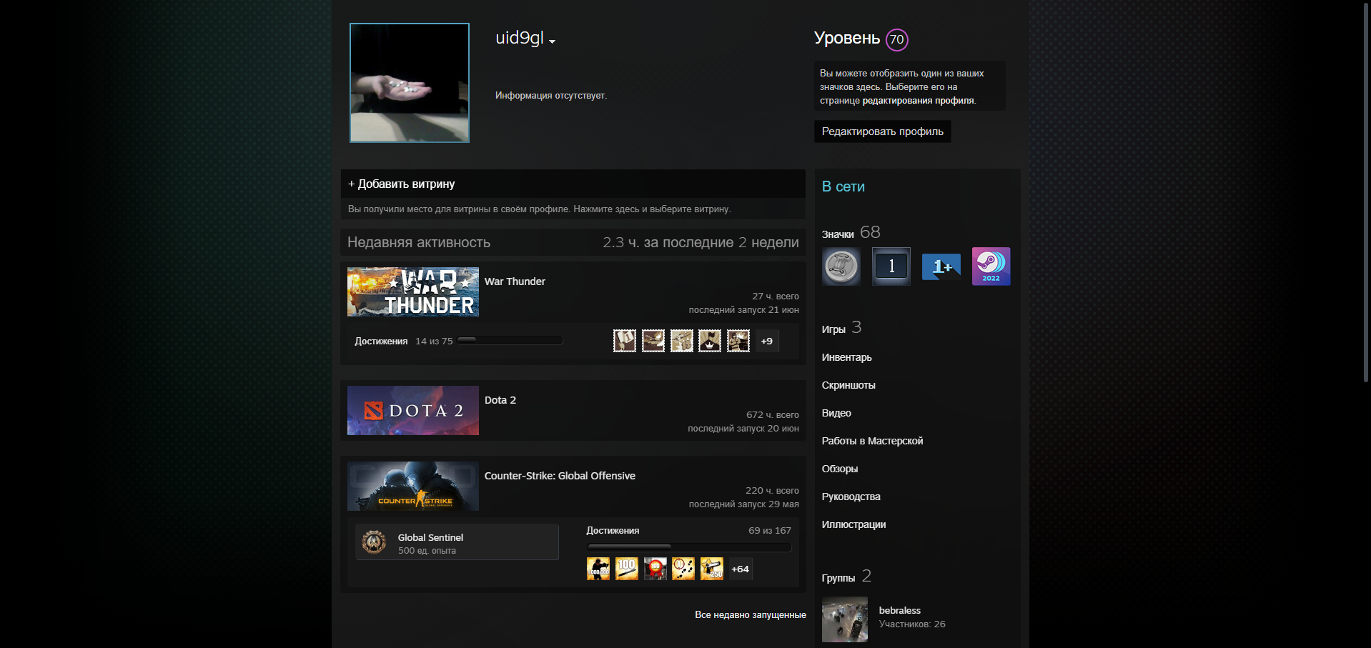The width and height of the screenshot is (1371, 648).
Task: Open 'Скриншоты' in the sidebar
Action: point(848,385)
